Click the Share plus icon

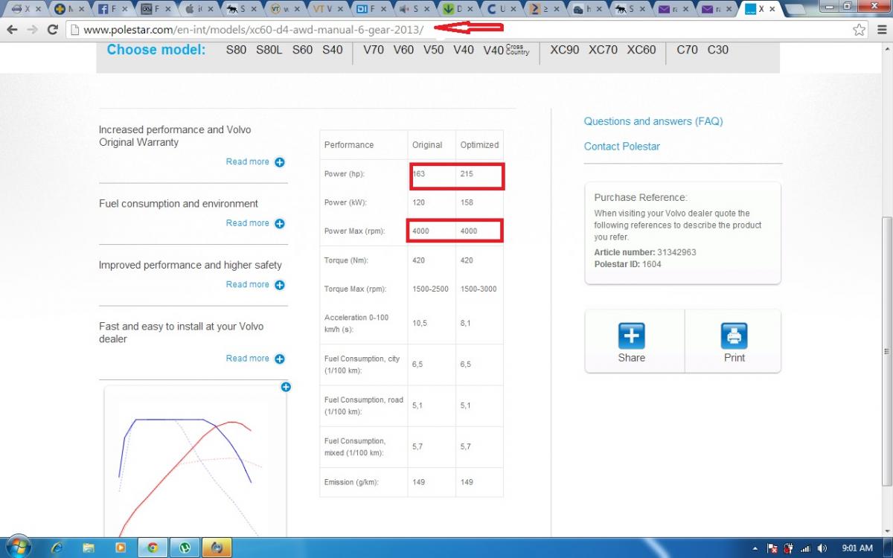tap(632, 336)
